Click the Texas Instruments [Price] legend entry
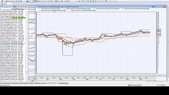The width and height of the screenshot is (169, 95). point(49,9)
